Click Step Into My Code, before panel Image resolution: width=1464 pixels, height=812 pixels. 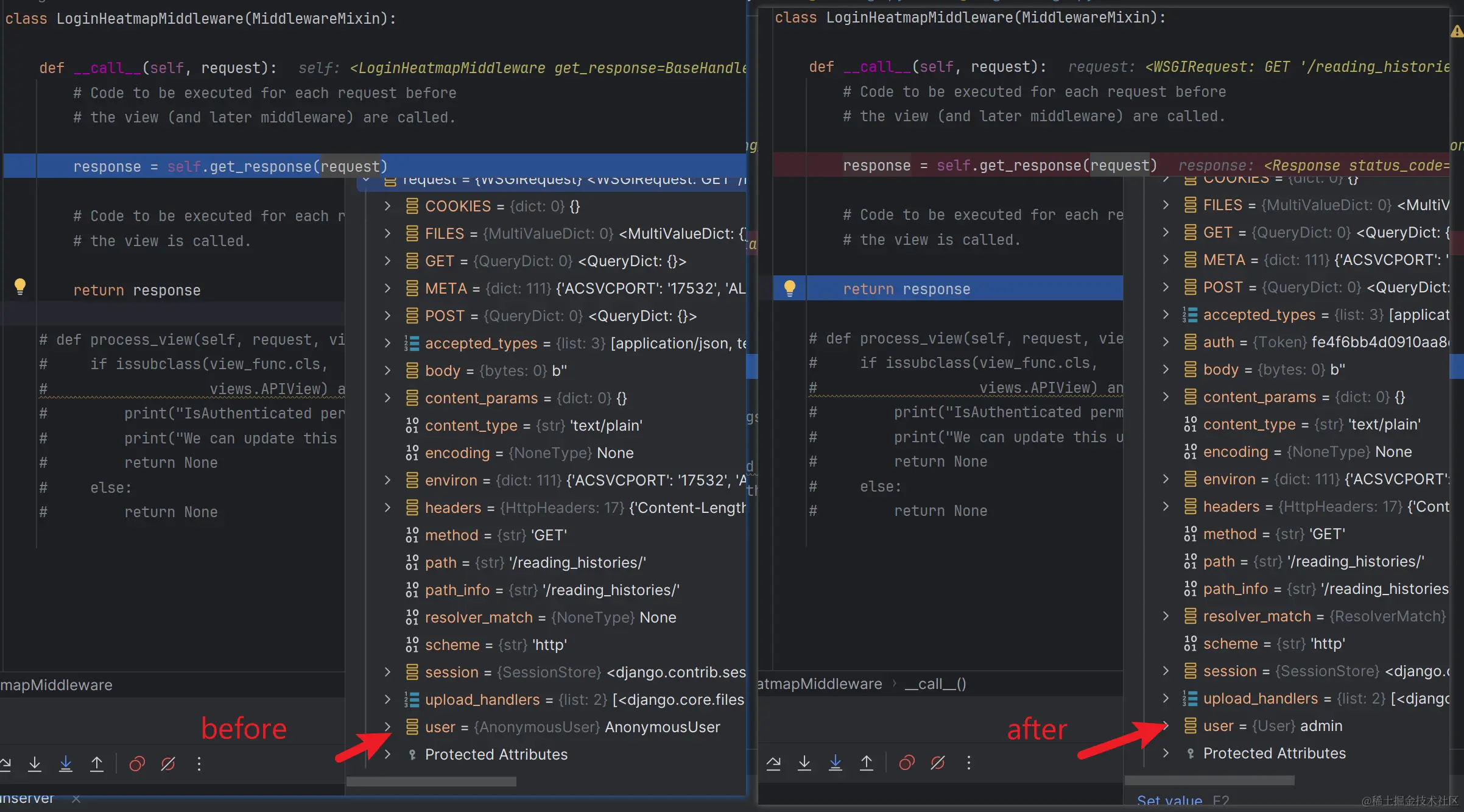click(66, 763)
